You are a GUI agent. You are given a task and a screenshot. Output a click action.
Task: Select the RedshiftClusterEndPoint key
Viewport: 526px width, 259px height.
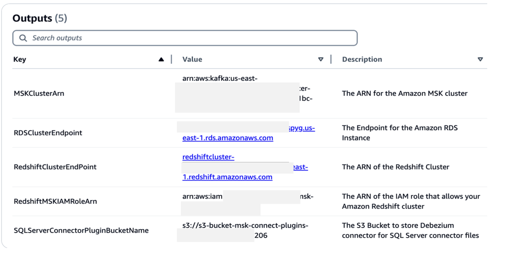[55, 167]
